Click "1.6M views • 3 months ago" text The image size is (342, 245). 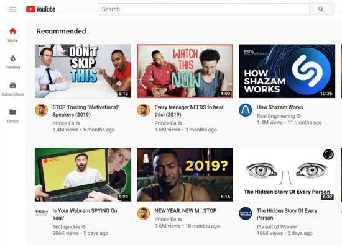[x=186, y=130]
